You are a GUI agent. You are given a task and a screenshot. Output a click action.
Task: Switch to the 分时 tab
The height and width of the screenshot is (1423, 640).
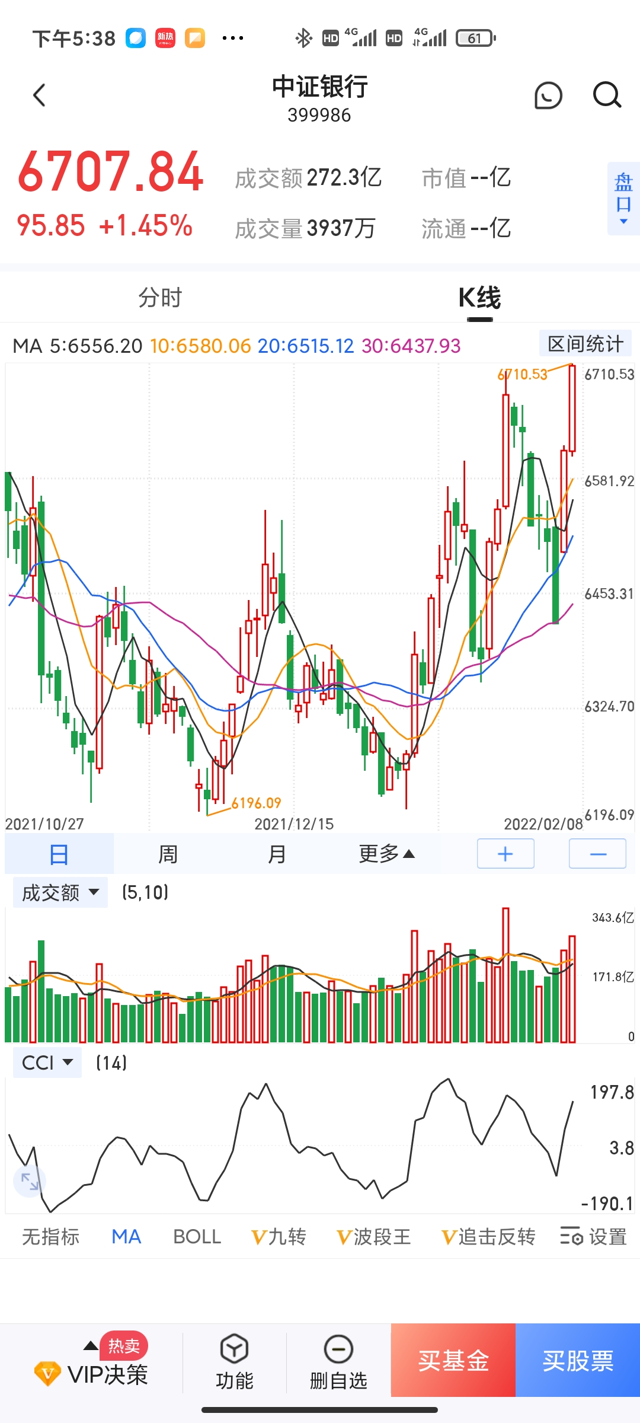(160, 298)
